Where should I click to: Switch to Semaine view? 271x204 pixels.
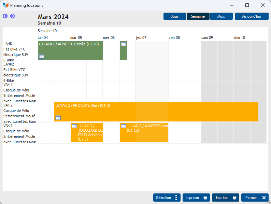click(x=198, y=16)
